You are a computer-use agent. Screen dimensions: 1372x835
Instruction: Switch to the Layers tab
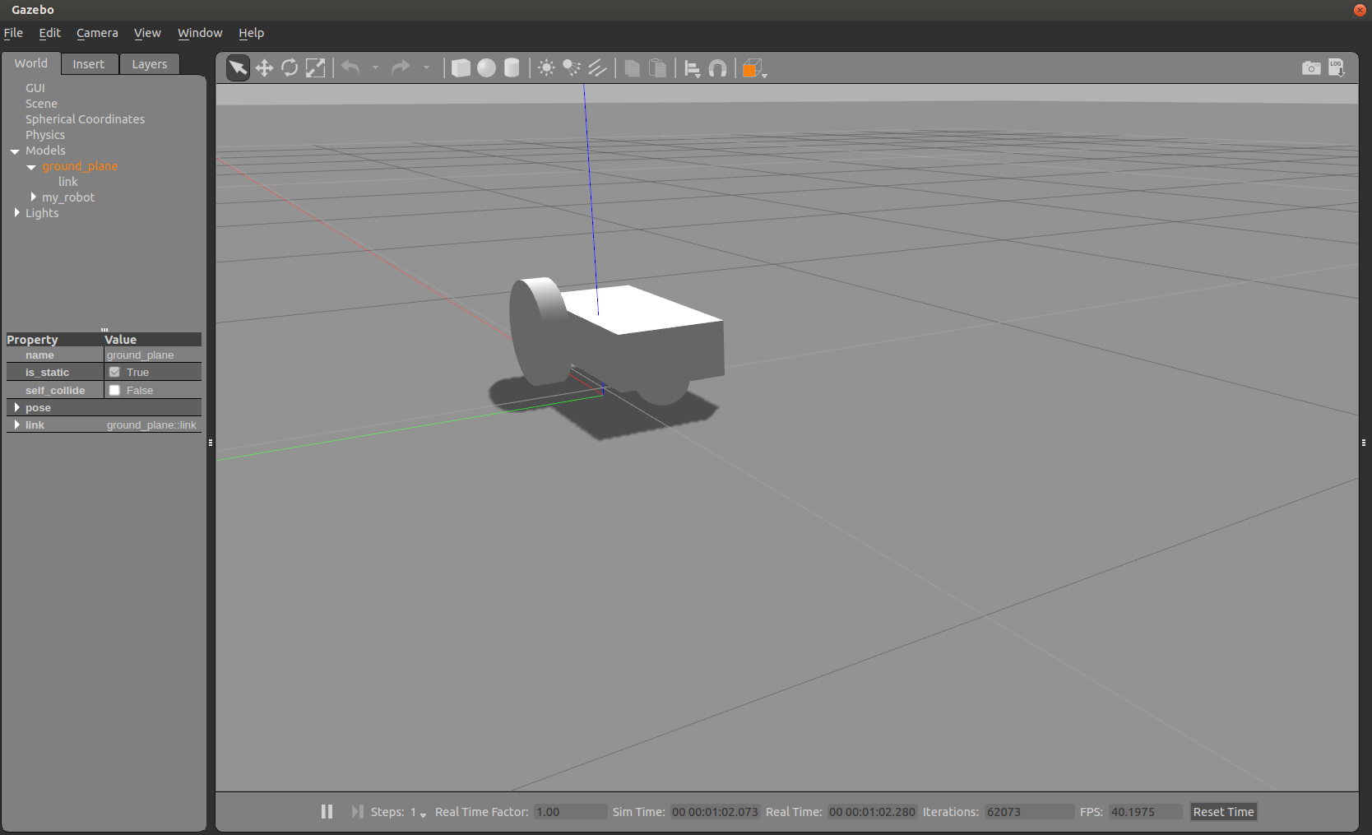pos(150,64)
